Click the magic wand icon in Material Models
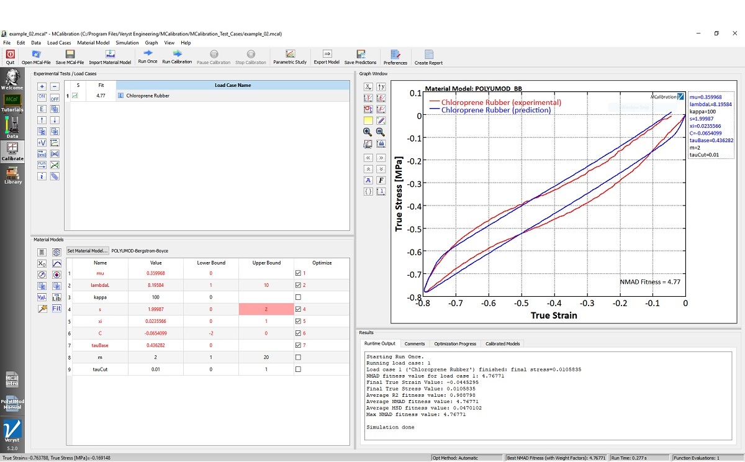This screenshot has width=745, height=462. pos(42,308)
